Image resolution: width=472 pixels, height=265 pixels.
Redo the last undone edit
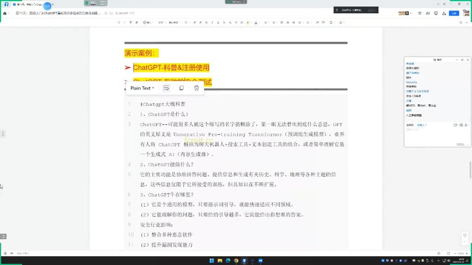(x=124, y=23)
